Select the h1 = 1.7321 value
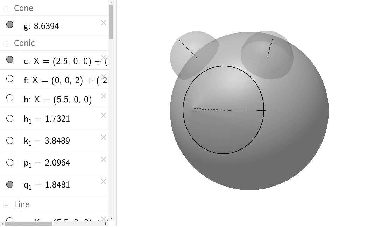 [x=47, y=119]
